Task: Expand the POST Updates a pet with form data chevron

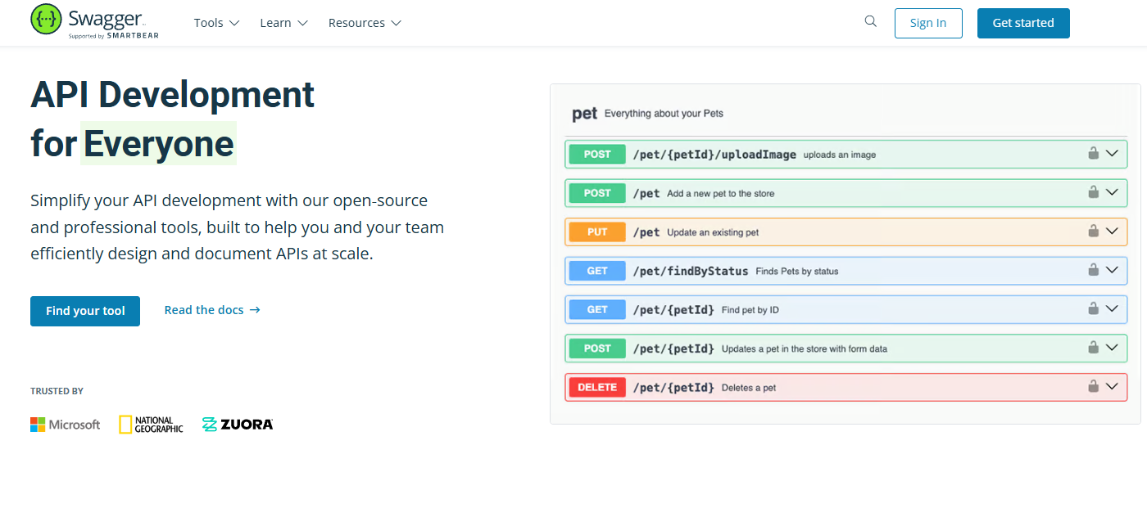Action: [1112, 347]
